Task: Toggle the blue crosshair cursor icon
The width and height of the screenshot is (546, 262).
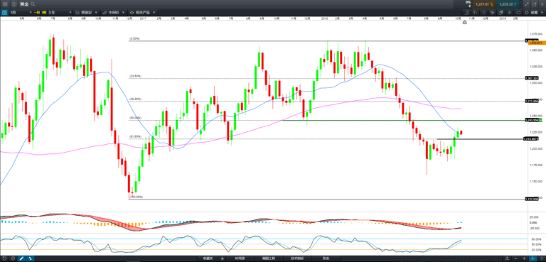Action: [533, 258]
